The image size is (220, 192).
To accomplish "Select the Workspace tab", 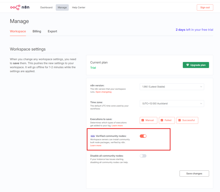I will pyautogui.click(x=18, y=31).
